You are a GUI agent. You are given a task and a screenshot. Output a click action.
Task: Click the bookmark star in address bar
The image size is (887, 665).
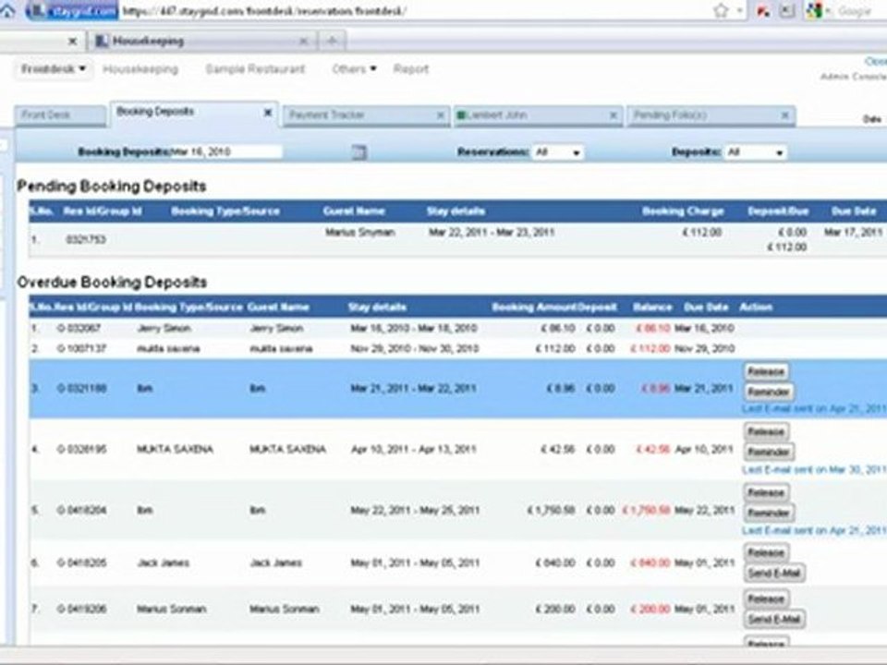721,10
